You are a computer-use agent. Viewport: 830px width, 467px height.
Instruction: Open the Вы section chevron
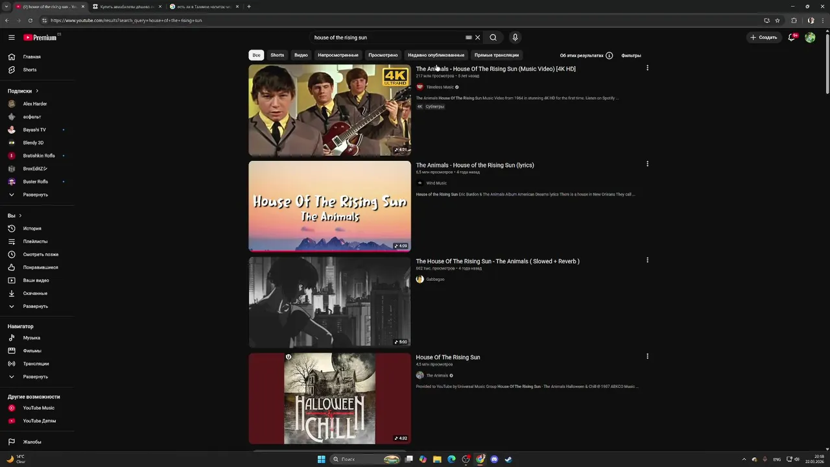pos(20,215)
